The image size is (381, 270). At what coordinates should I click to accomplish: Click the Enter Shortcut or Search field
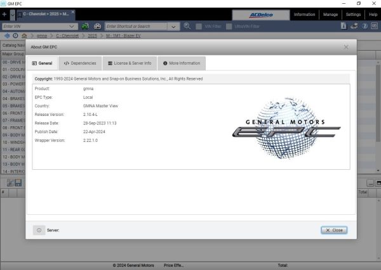coord(136,26)
